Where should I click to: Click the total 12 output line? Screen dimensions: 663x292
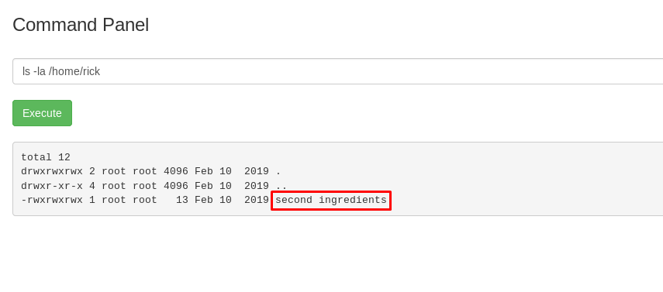click(46, 158)
